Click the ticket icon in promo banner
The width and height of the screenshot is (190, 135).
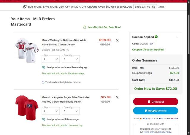(x=24, y=7)
